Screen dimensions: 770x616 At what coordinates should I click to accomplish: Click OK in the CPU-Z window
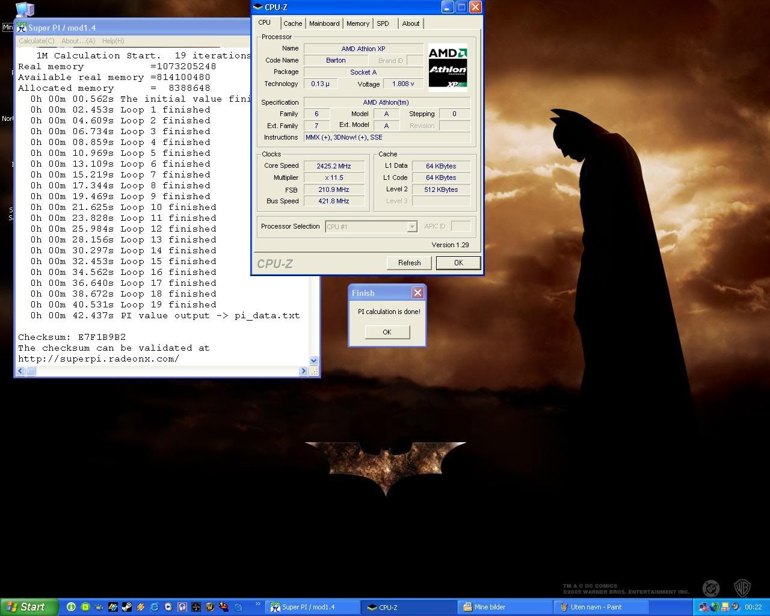[458, 263]
